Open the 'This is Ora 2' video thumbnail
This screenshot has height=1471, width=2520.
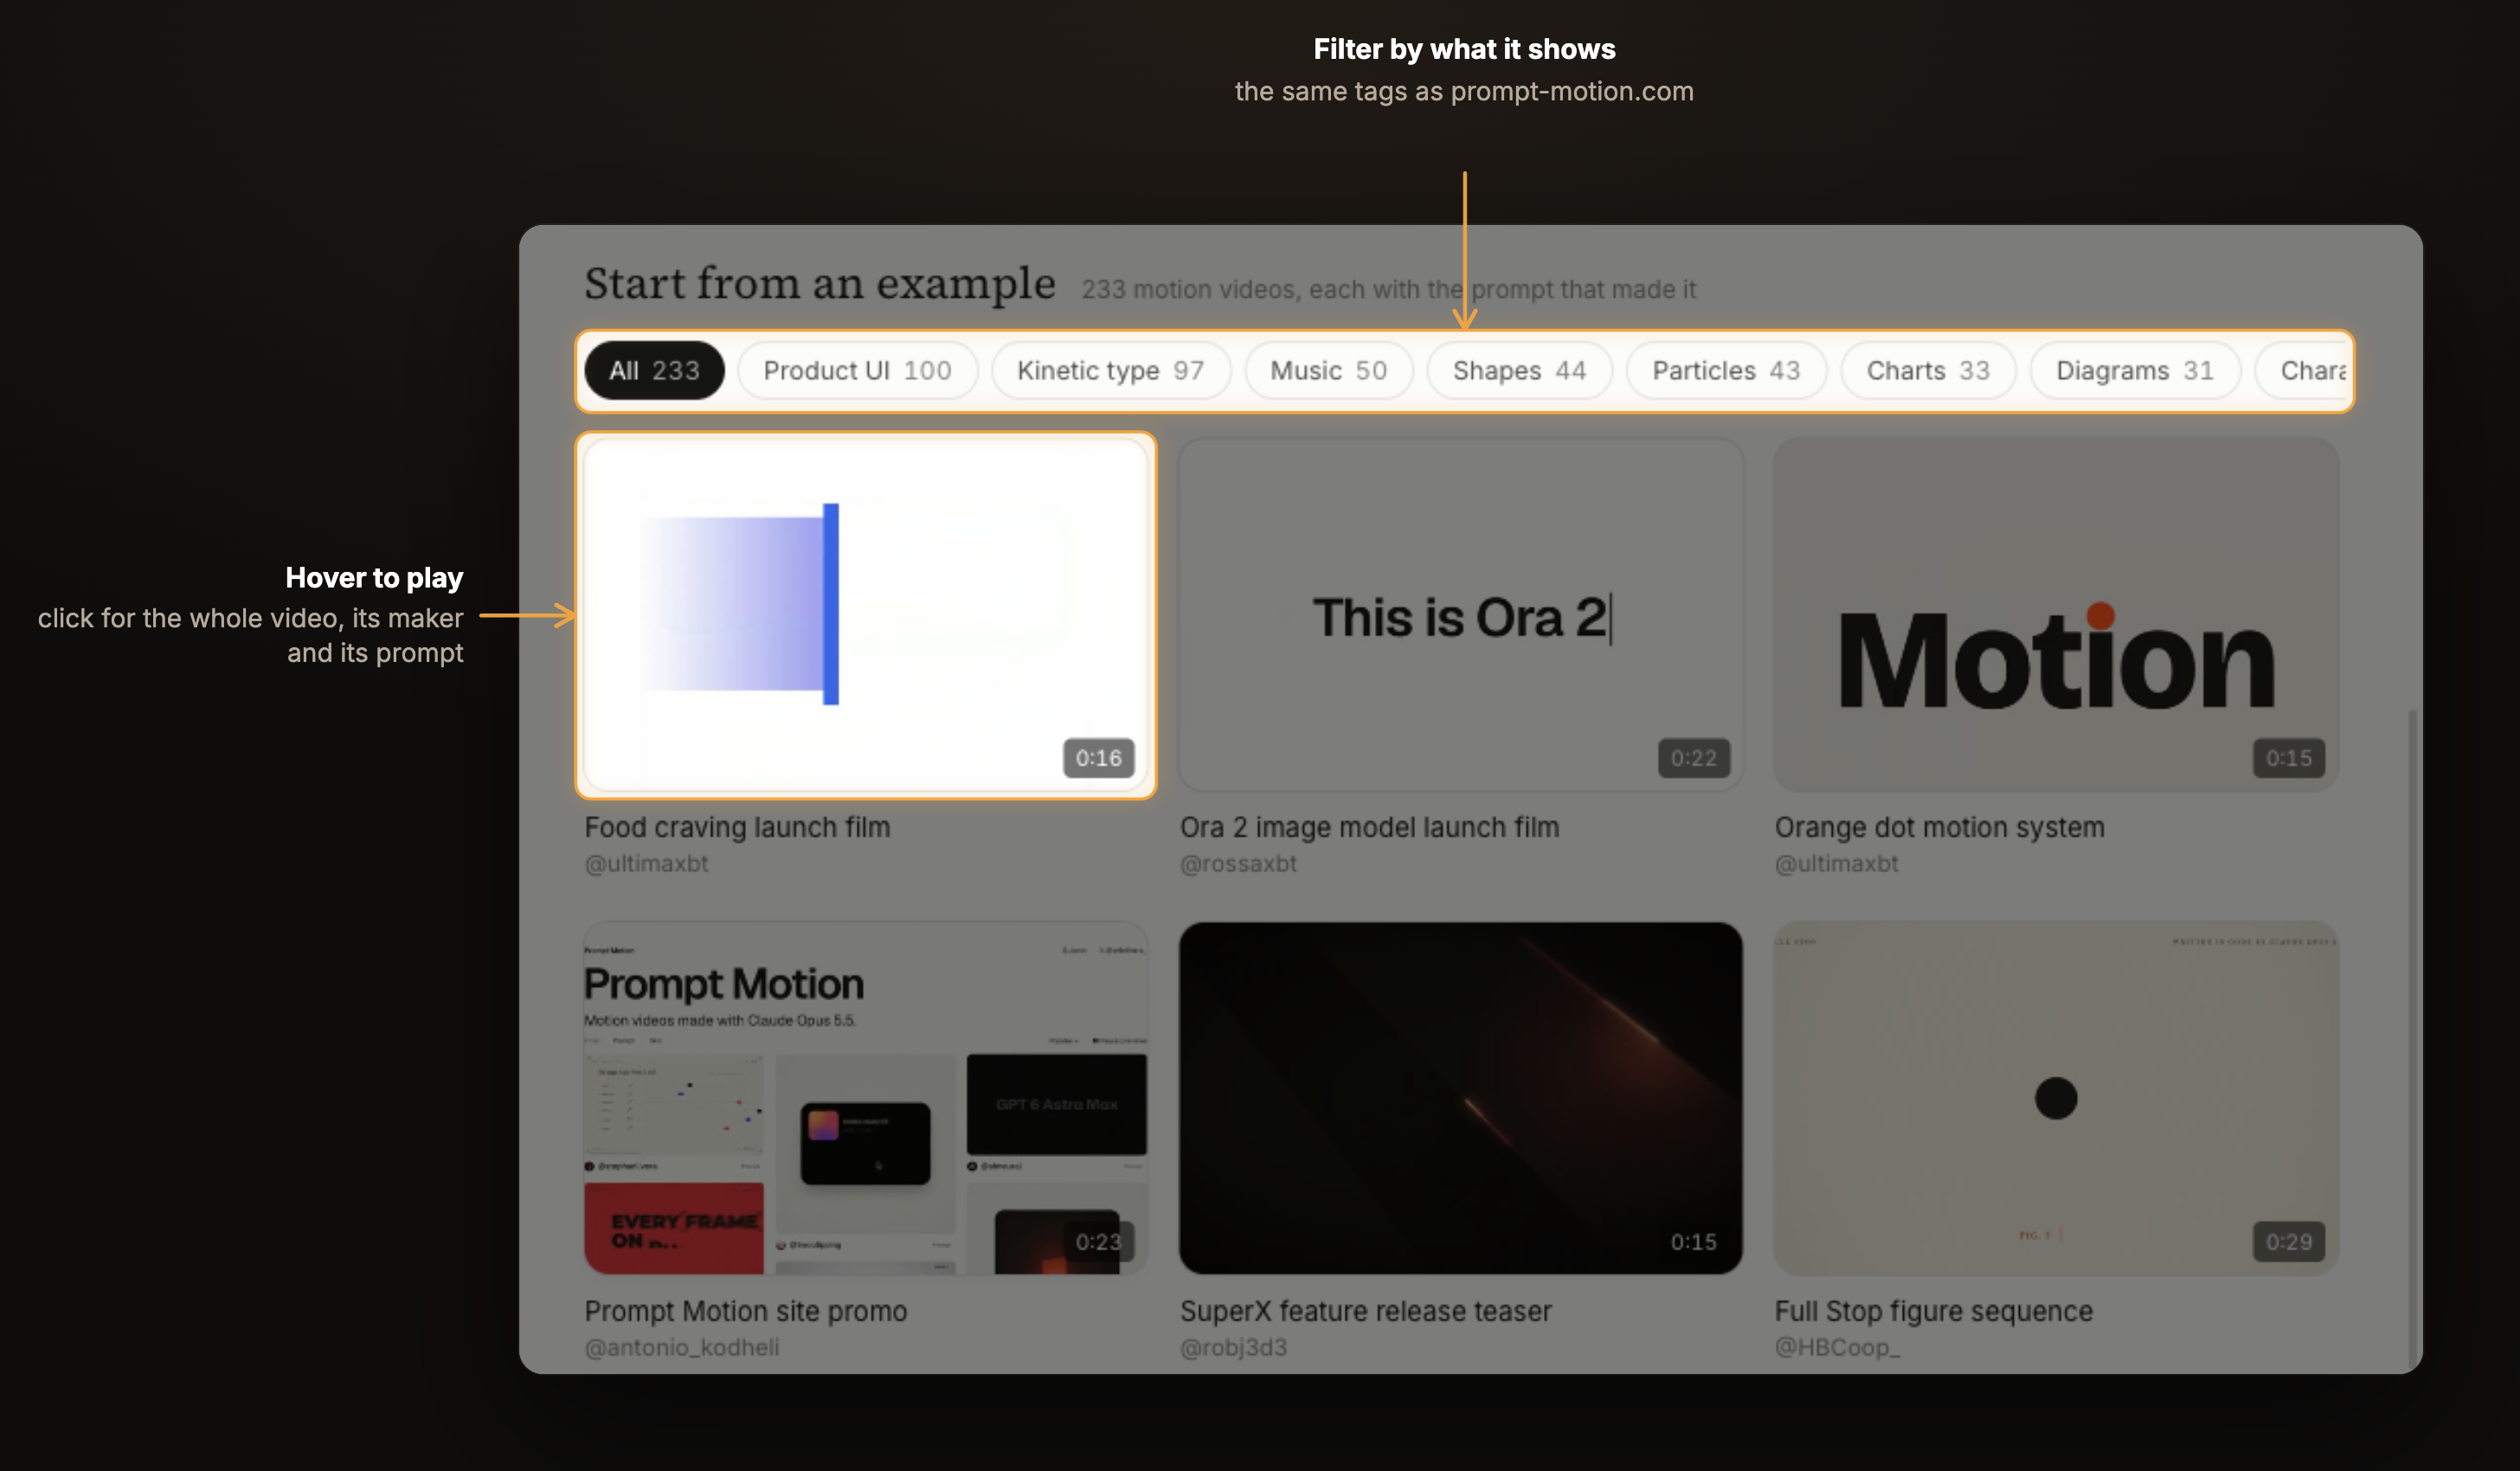point(1461,615)
